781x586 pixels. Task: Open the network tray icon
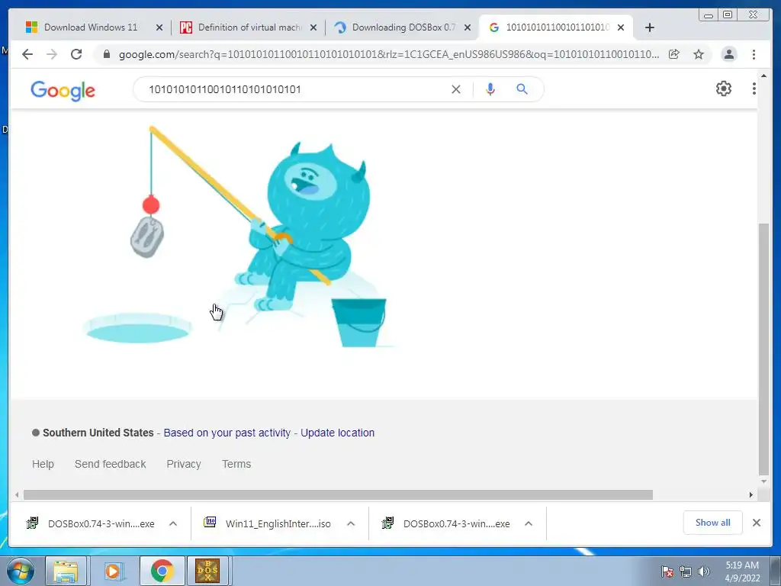[x=686, y=572]
